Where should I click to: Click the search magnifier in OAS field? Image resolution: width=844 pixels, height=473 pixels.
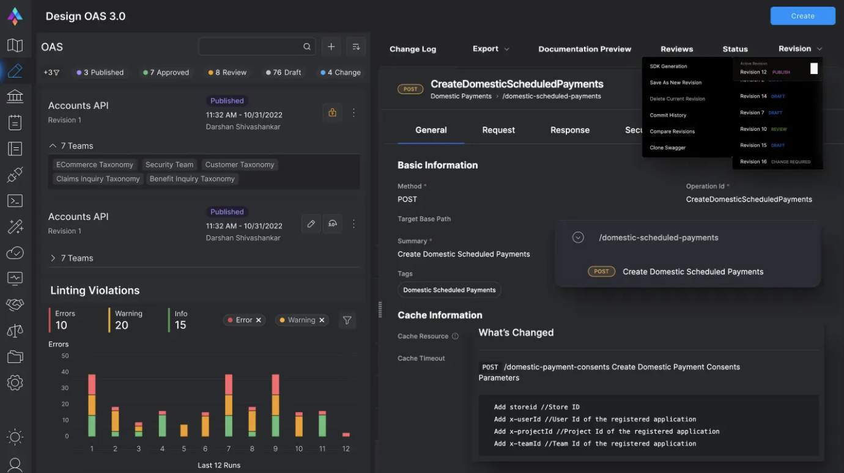[x=307, y=46]
